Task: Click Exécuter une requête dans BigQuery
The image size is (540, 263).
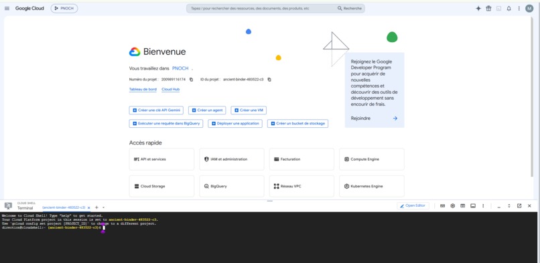Action: pos(166,123)
